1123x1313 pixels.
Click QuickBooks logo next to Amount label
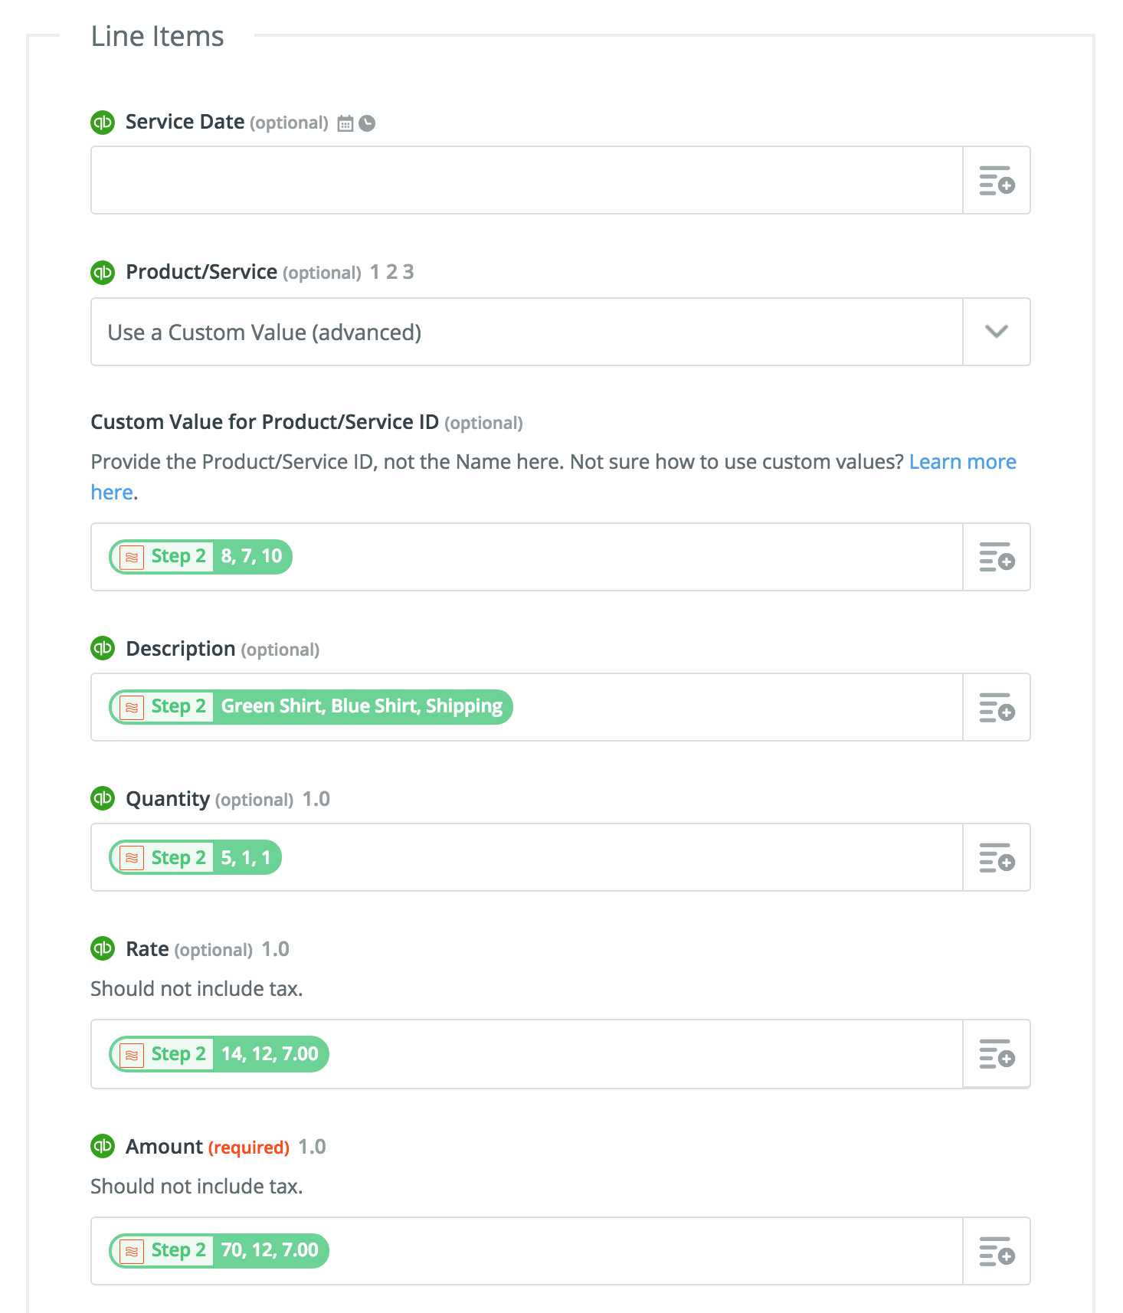tap(103, 1147)
